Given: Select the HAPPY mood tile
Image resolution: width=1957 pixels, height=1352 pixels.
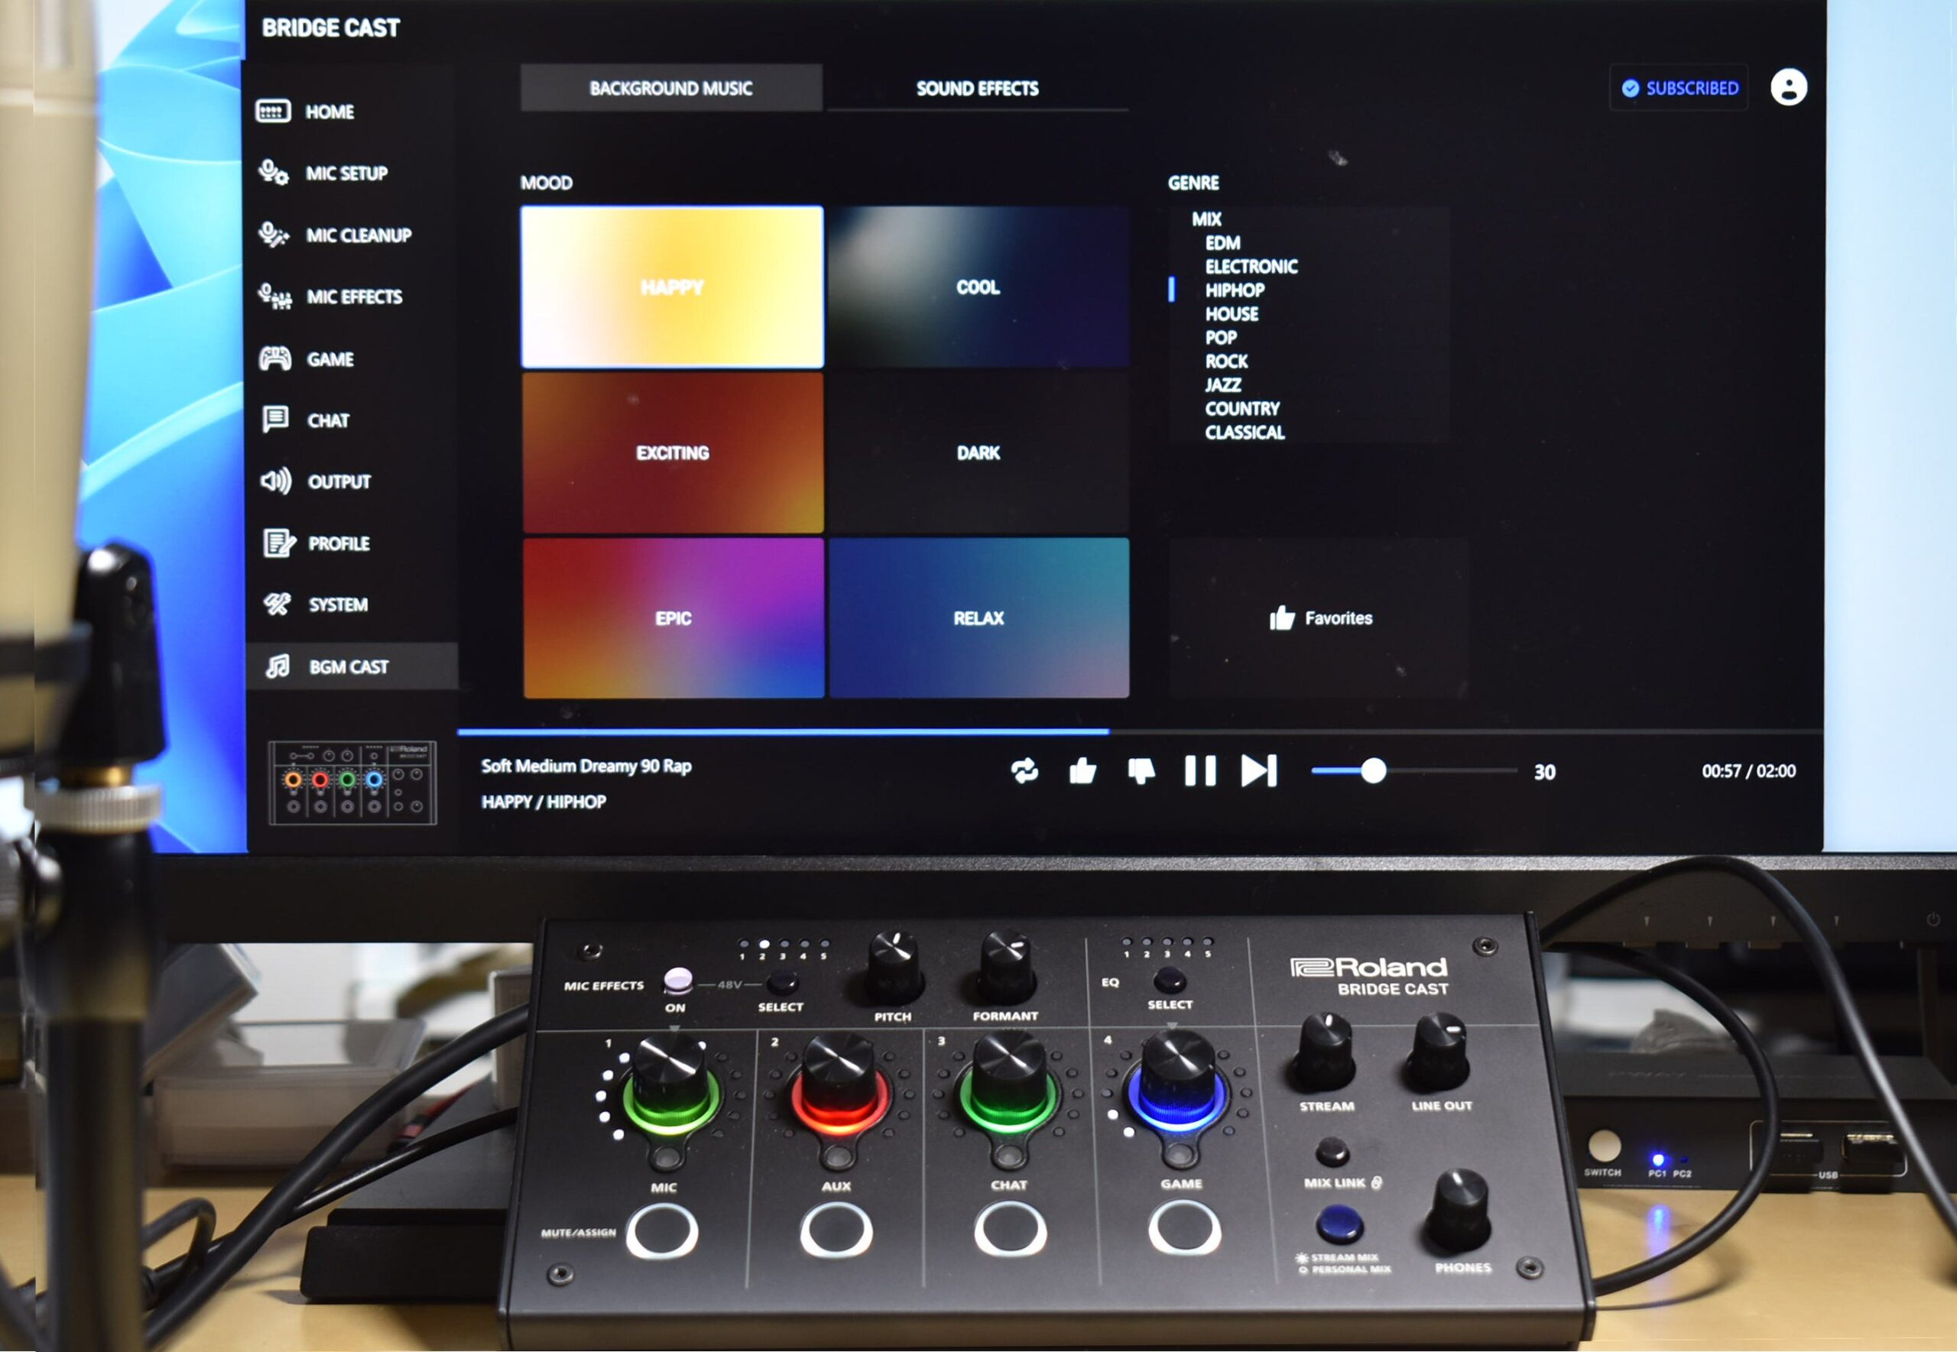Looking at the screenshot, I should click(x=672, y=287).
